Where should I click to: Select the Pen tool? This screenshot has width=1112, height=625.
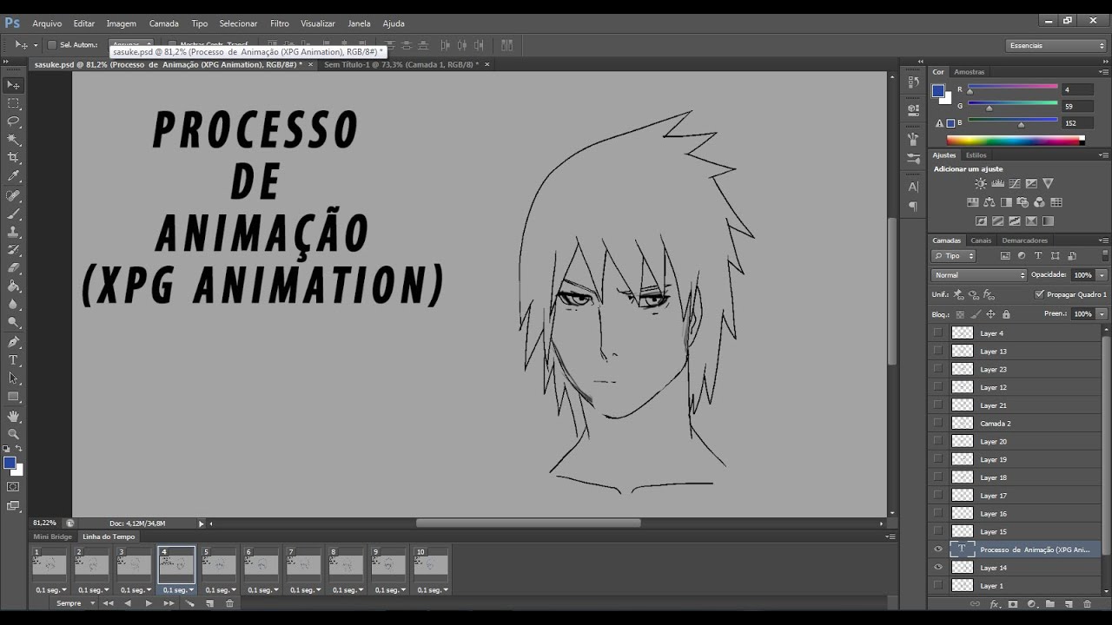[x=13, y=342]
